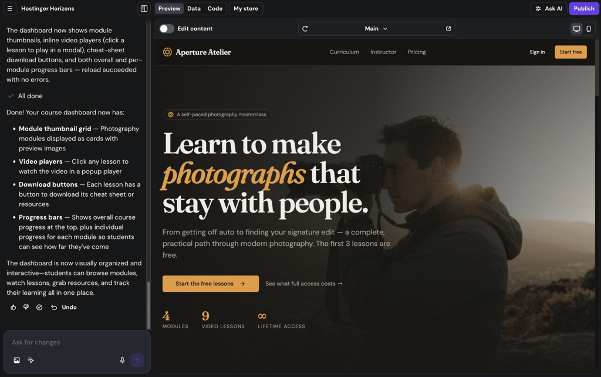601x377 pixels.
Task: Open the hamburger menu icon
Action: [9, 8]
